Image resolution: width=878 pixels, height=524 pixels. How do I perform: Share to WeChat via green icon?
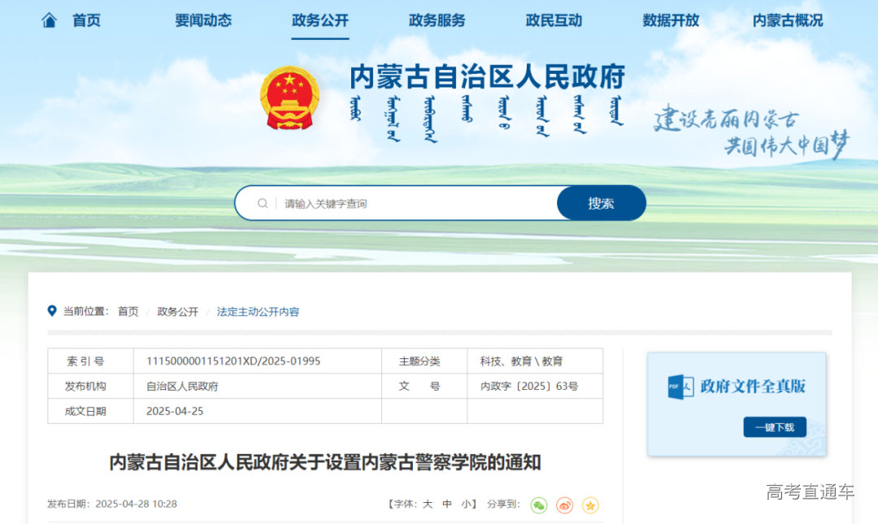(x=539, y=505)
